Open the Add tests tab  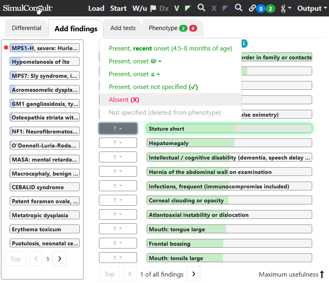(123, 28)
